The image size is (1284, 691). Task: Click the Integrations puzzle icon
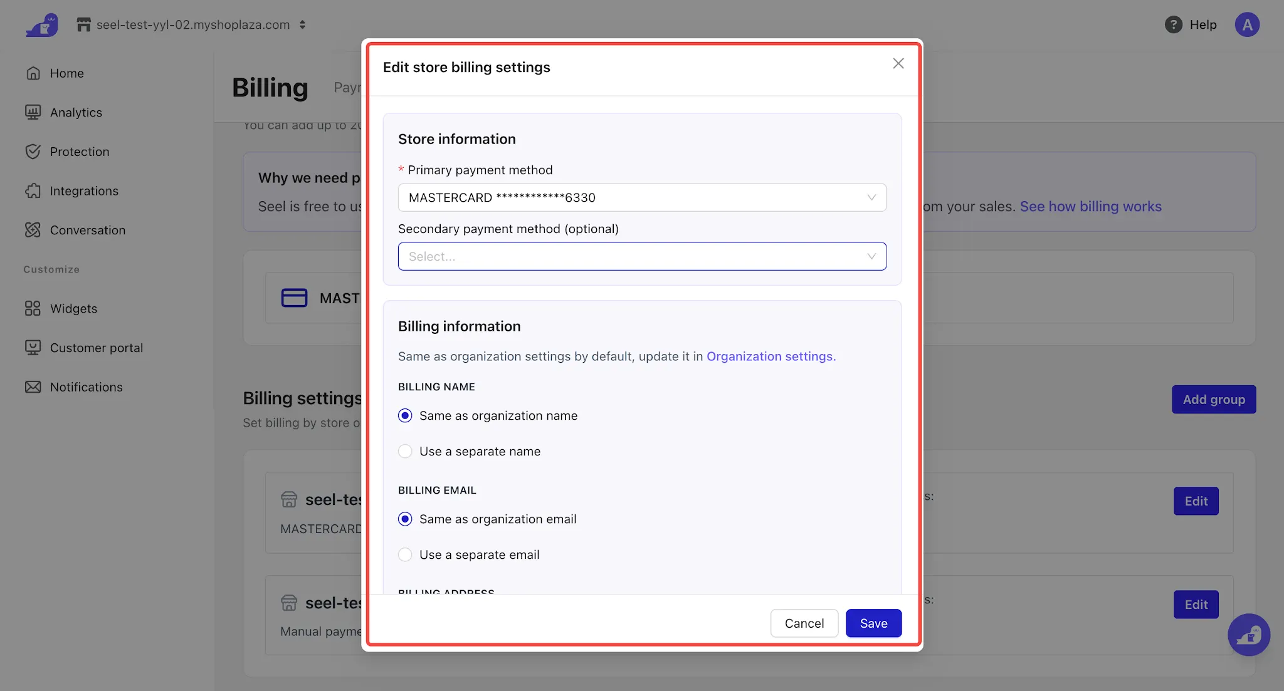(33, 191)
